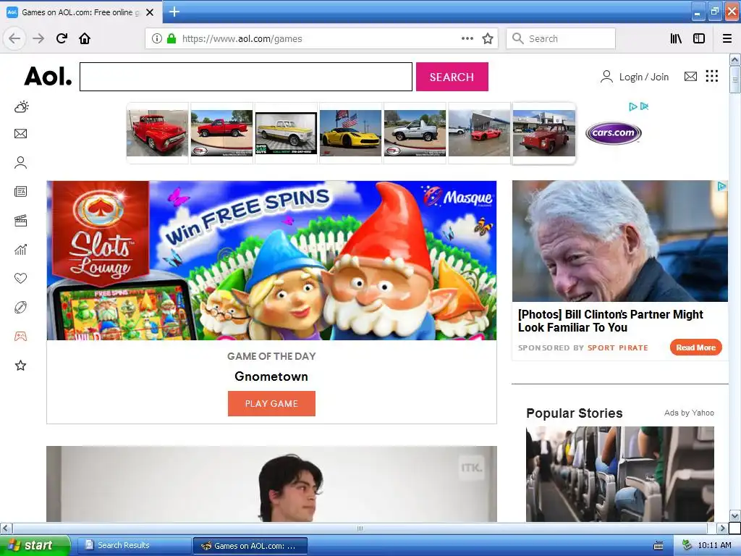Select Games on AOL.com taskbar button

click(x=250, y=546)
